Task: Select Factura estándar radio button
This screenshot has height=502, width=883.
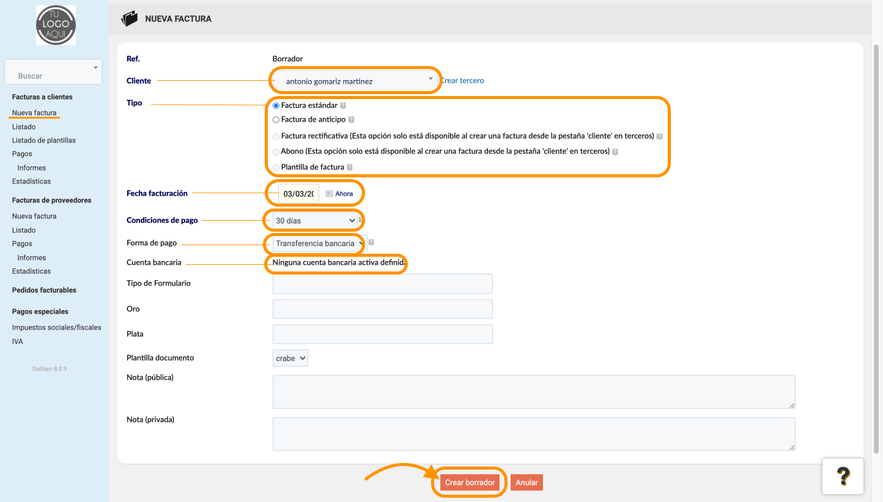Action: pyautogui.click(x=276, y=106)
